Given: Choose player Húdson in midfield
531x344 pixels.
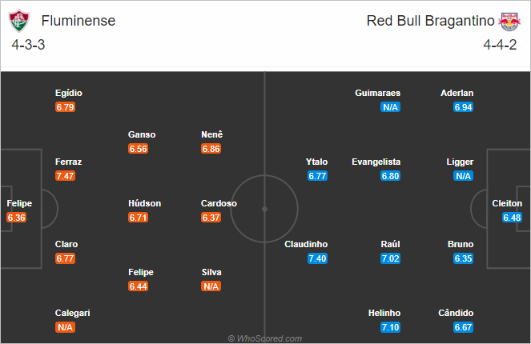Looking at the screenshot, I should (145, 203).
